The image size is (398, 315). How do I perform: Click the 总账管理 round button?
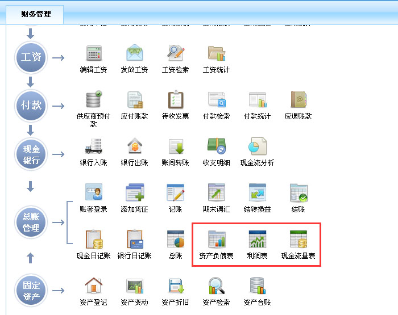[31, 222]
